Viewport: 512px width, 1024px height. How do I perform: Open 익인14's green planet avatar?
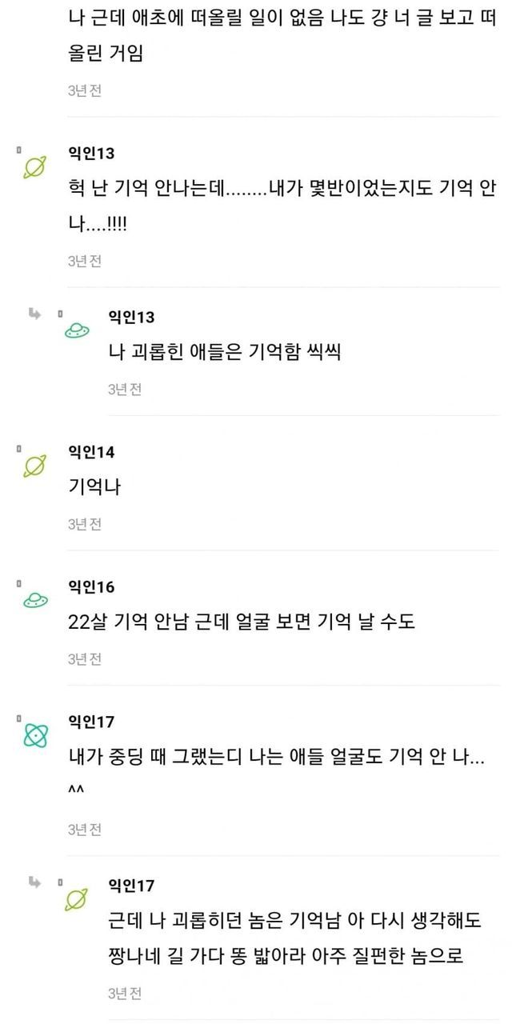point(34,466)
